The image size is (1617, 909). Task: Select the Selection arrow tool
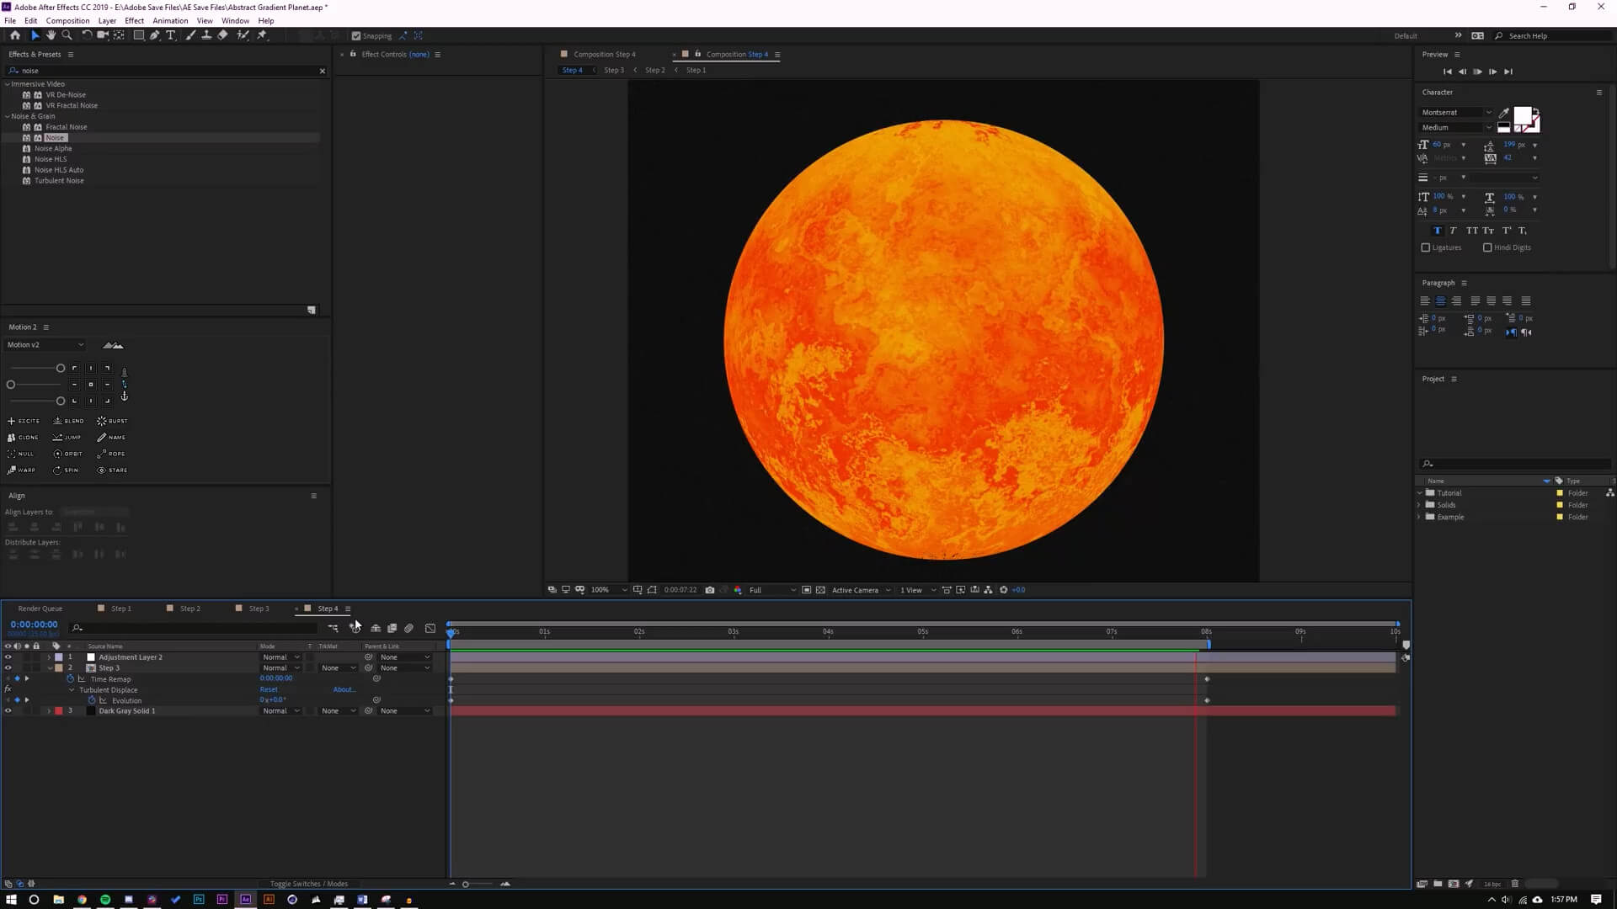point(35,35)
